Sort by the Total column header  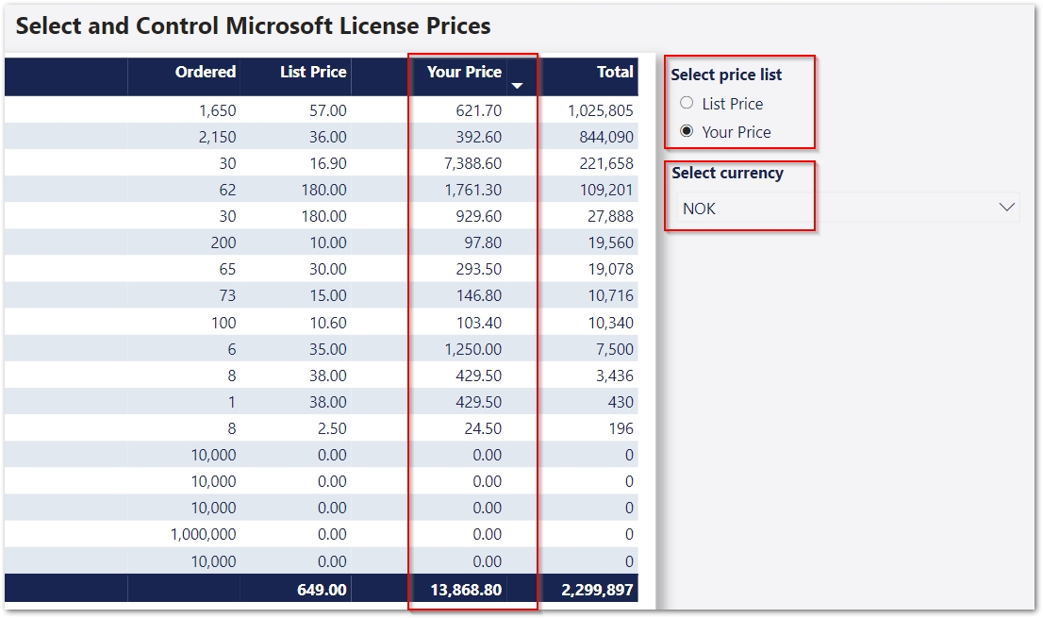615,72
